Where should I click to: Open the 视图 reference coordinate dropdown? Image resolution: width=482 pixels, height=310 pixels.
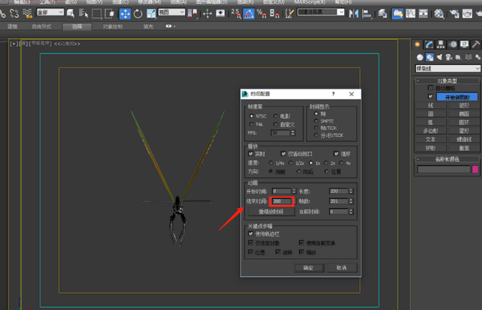171,12
